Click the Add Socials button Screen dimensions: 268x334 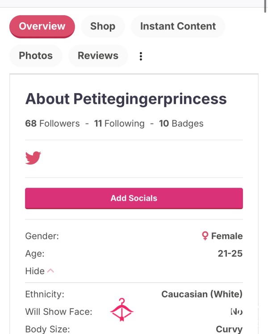(x=134, y=198)
